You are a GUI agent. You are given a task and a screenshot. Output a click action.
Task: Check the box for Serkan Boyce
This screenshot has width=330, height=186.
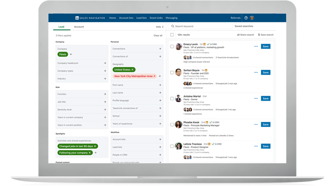(172, 73)
